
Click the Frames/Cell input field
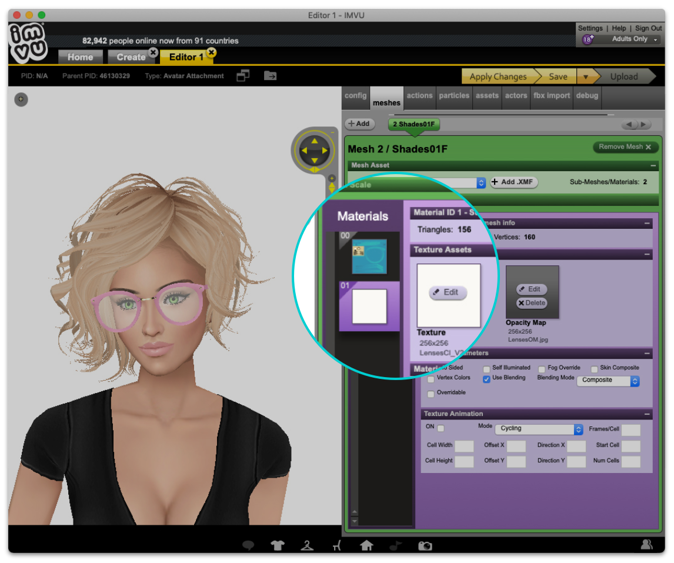click(630, 430)
